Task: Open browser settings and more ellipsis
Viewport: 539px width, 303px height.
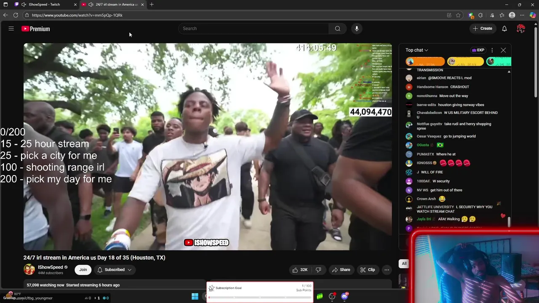Action: click(523, 15)
